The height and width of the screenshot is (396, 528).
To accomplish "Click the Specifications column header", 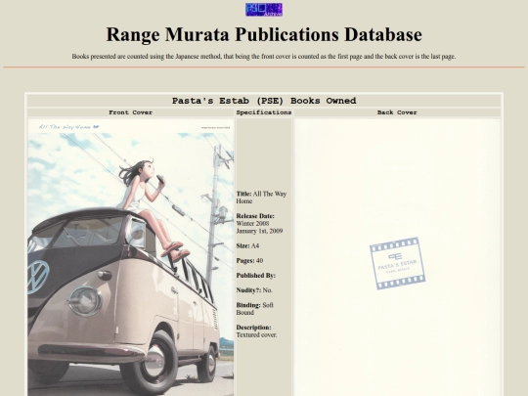I will pos(264,112).
